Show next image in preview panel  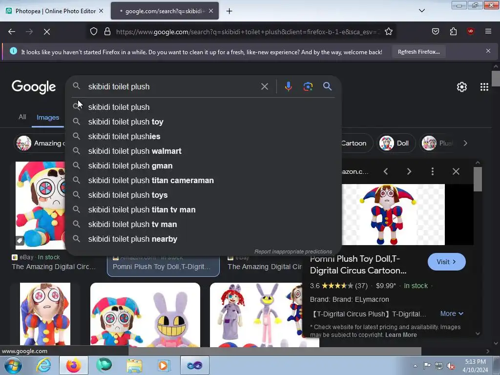pyautogui.click(x=409, y=171)
